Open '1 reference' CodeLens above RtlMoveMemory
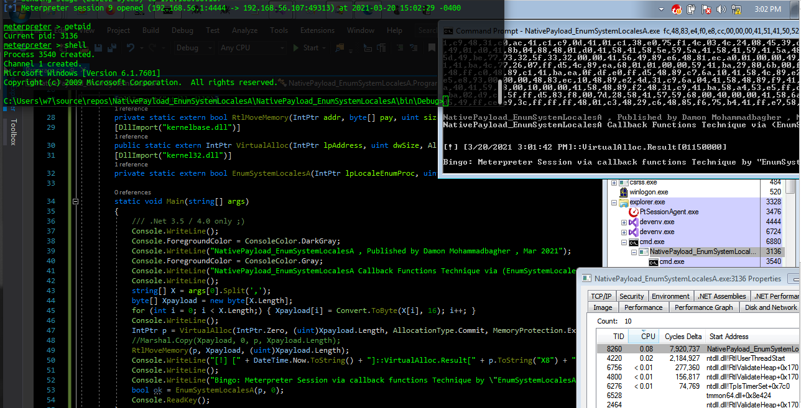Image resolution: width=801 pixels, height=408 pixels. 131,109
